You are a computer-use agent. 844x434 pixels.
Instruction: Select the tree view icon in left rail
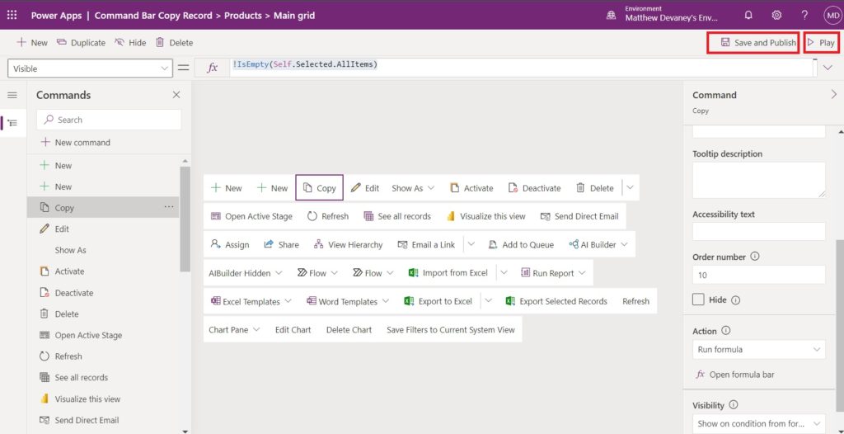[x=12, y=123]
